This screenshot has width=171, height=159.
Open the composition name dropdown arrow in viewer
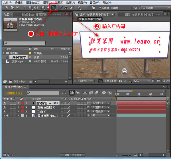point(113,15)
